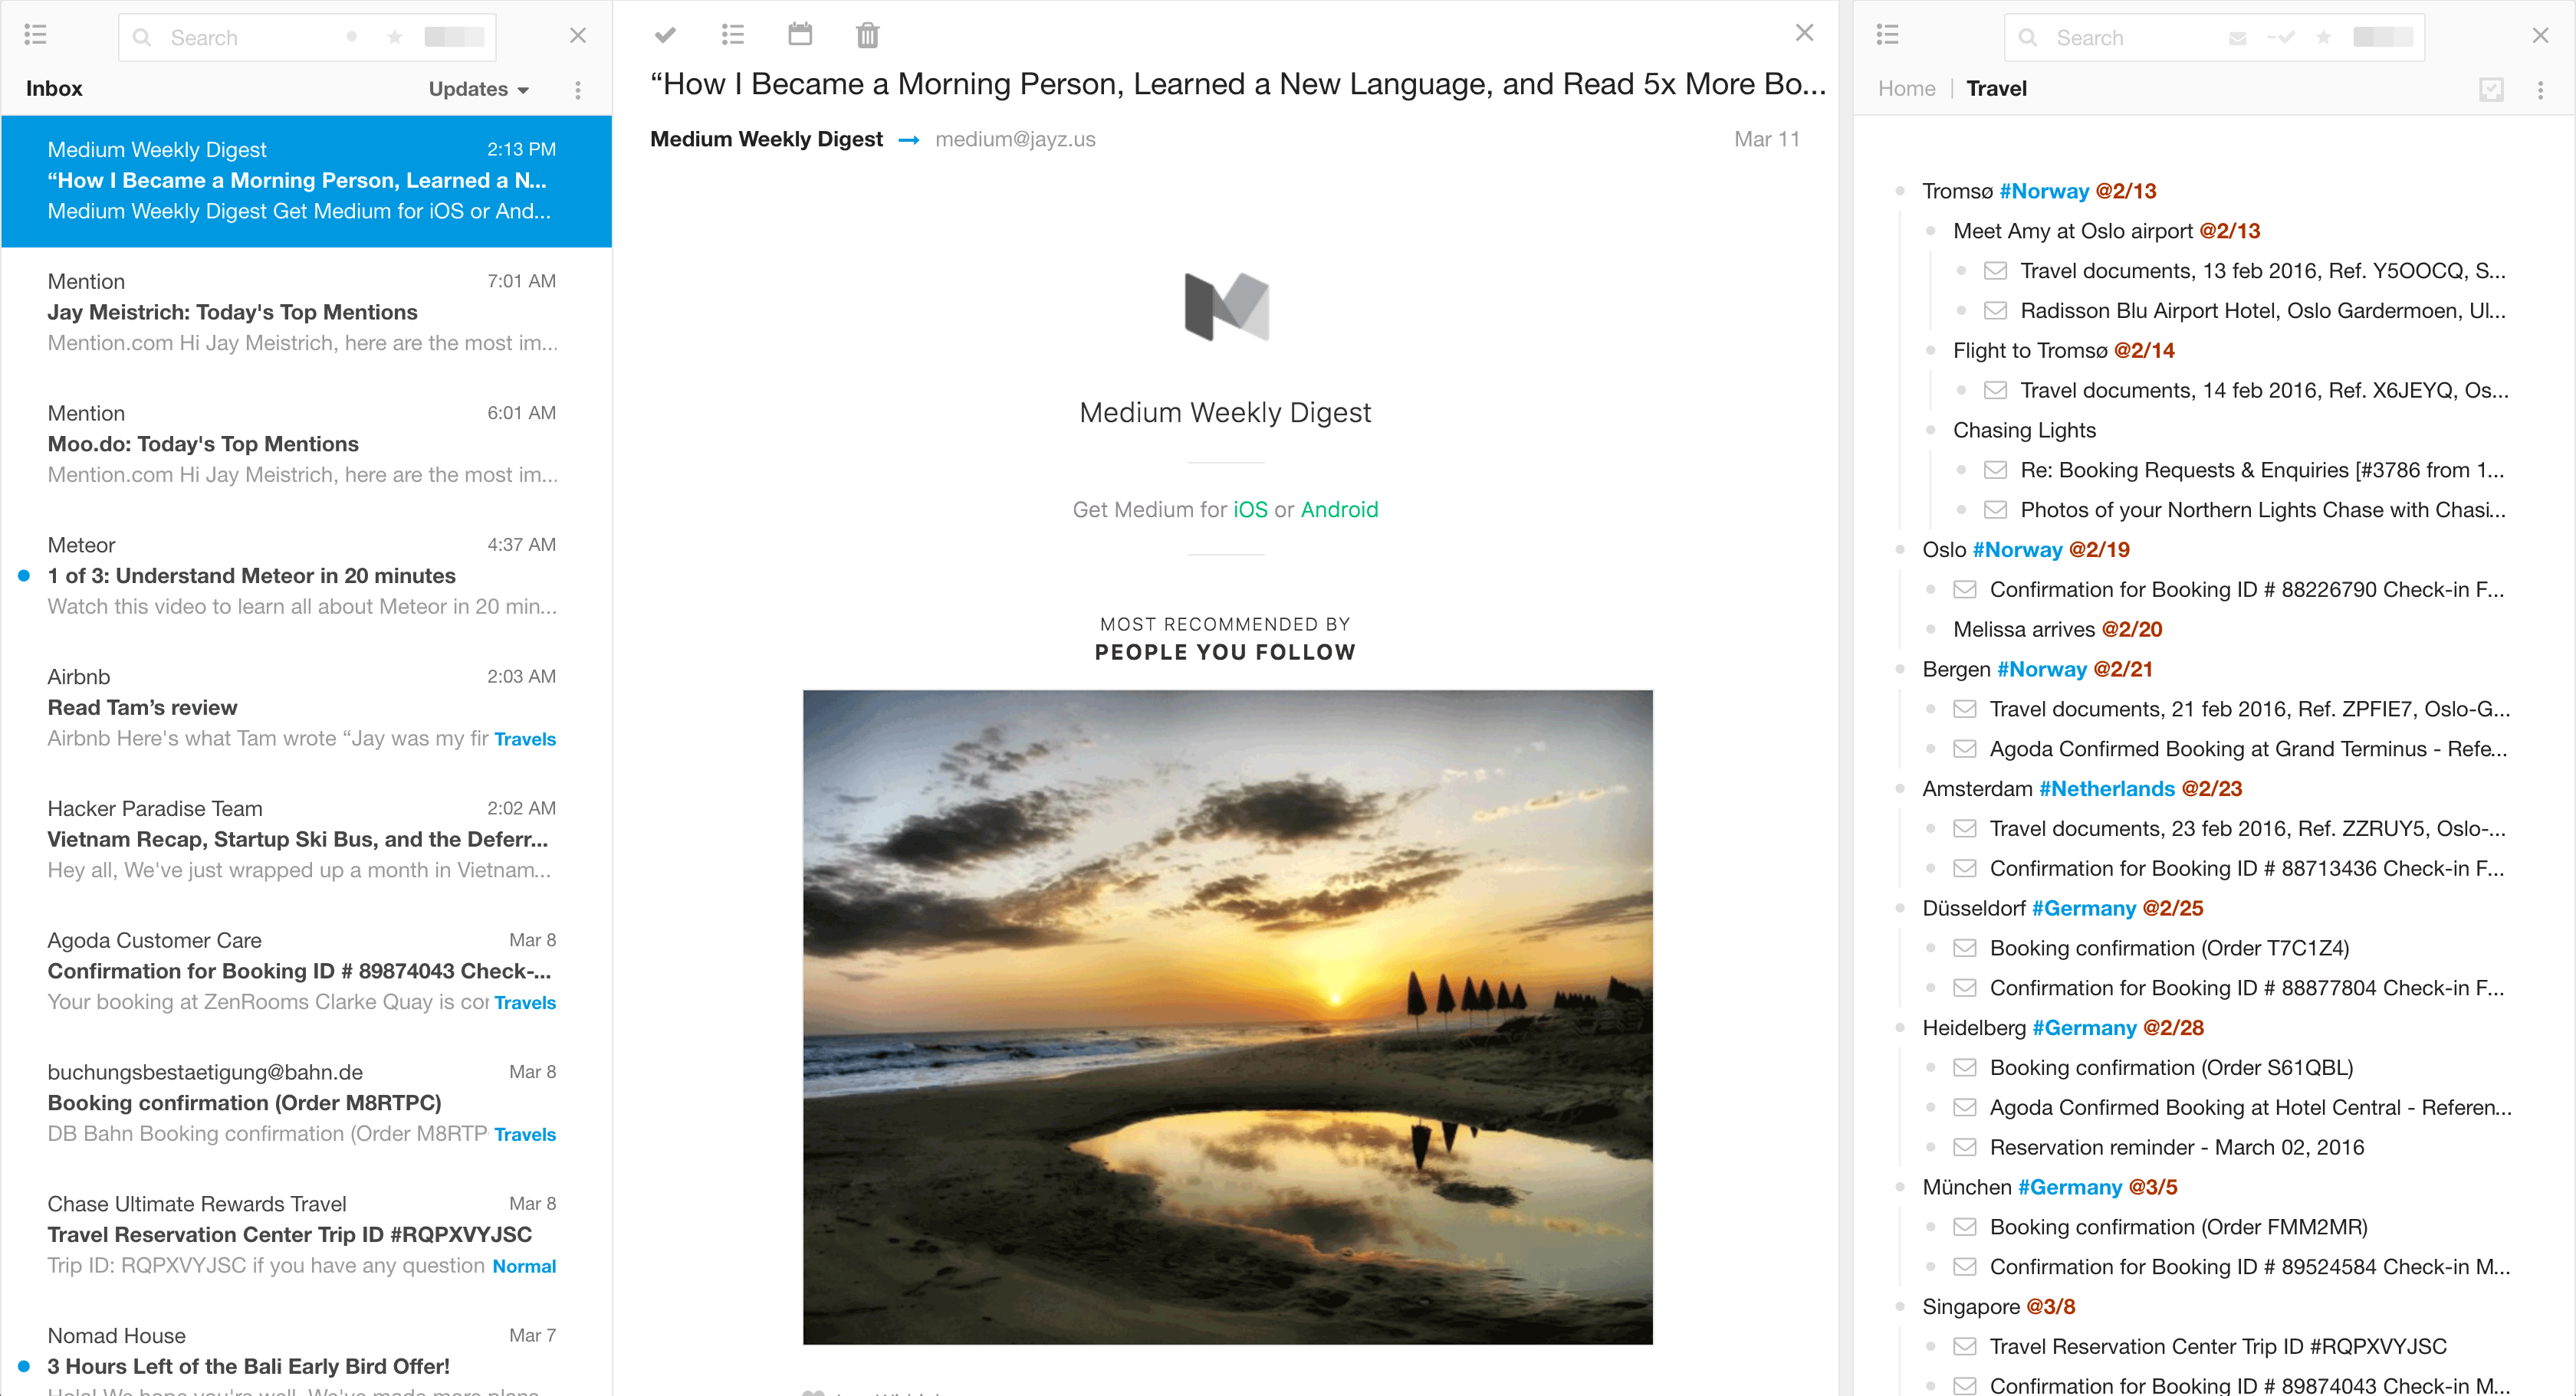Image resolution: width=2576 pixels, height=1396 pixels.
Task: Click envelope icon for Reservation reminder March 02
Action: (1964, 1147)
